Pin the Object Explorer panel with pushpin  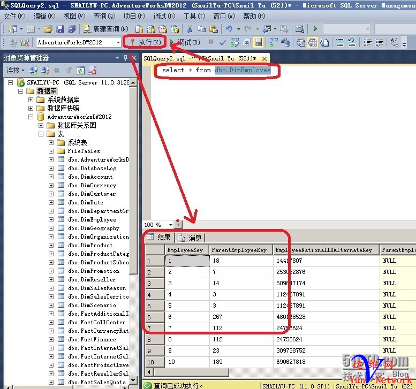[125, 58]
